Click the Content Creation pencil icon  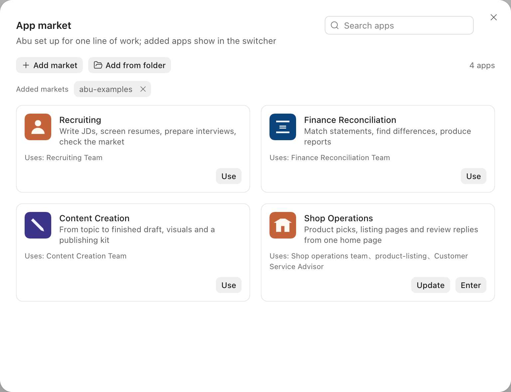click(x=38, y=225)
